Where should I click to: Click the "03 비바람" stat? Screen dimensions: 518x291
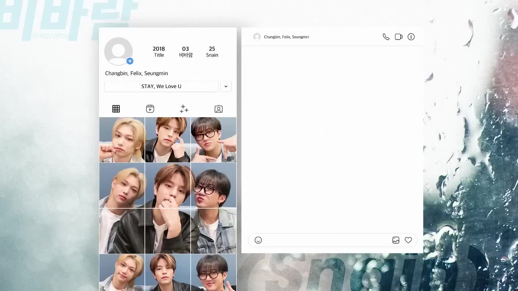(x=186, y=52)
